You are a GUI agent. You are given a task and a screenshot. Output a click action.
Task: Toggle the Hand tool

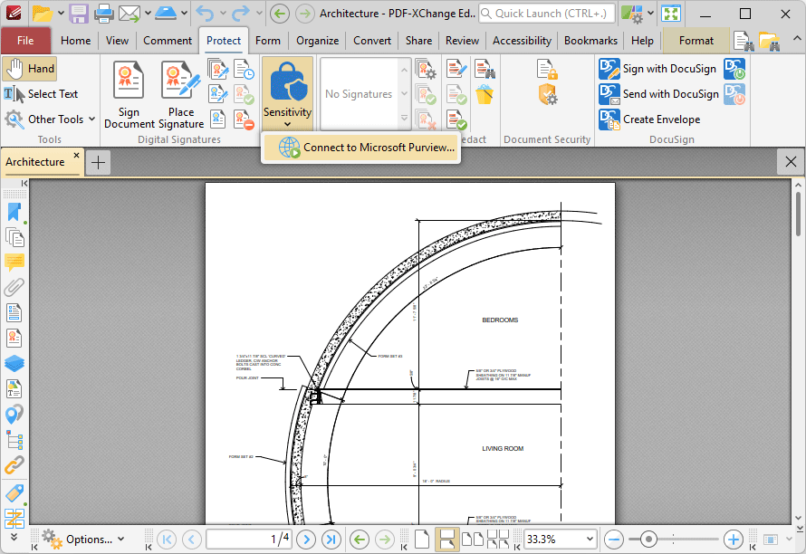(29, 69)
